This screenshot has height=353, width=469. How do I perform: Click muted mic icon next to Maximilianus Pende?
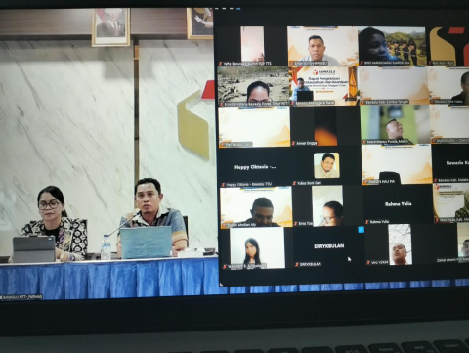click(363, 142)
